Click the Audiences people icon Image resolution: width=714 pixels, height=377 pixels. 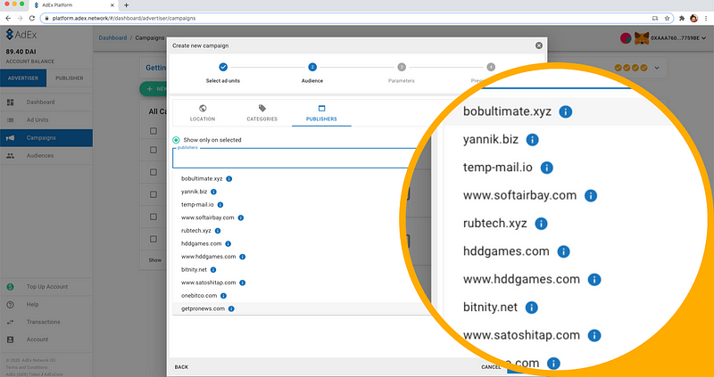pos(10,156)
